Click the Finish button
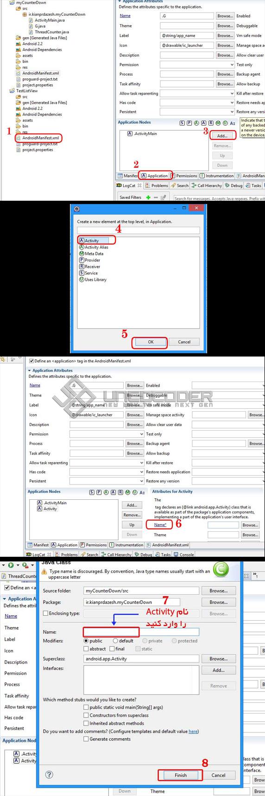The image size is (265, 796). click(180, 775)
